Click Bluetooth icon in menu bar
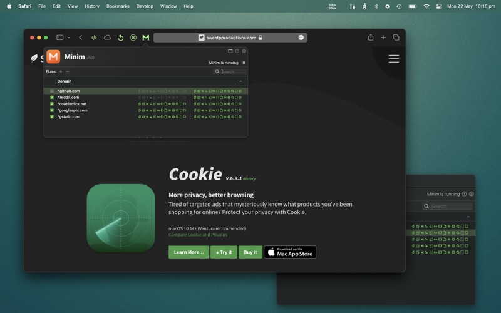 376,6
